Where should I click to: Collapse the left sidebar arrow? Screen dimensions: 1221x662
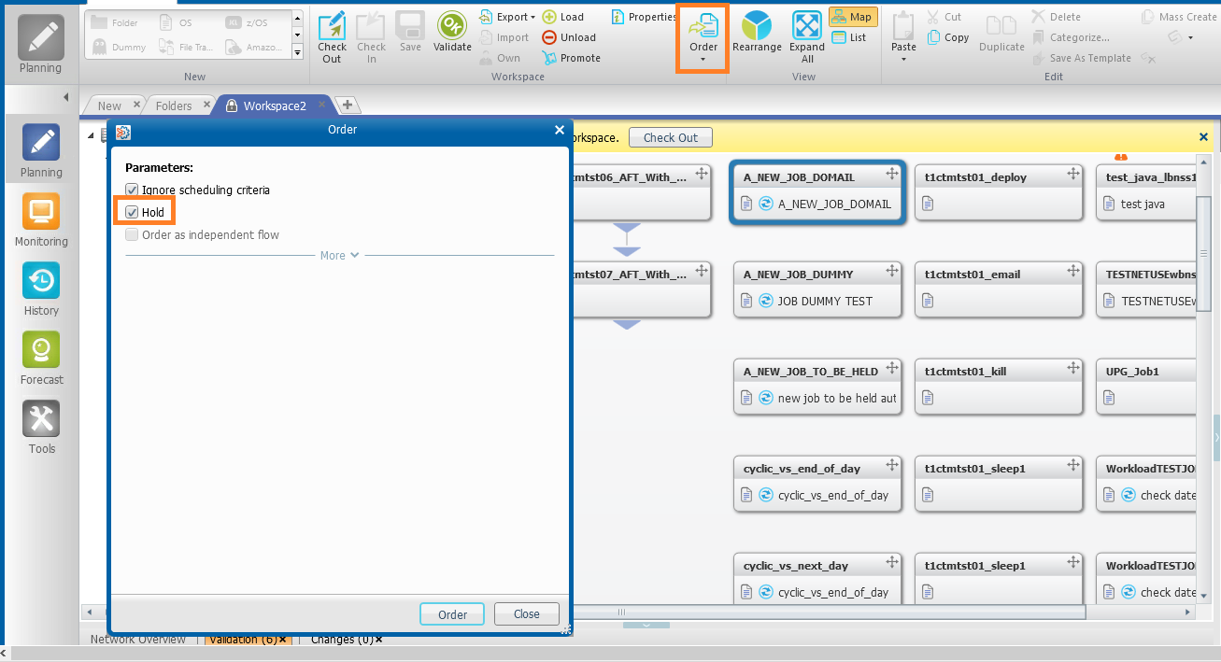tap(66, 97)
